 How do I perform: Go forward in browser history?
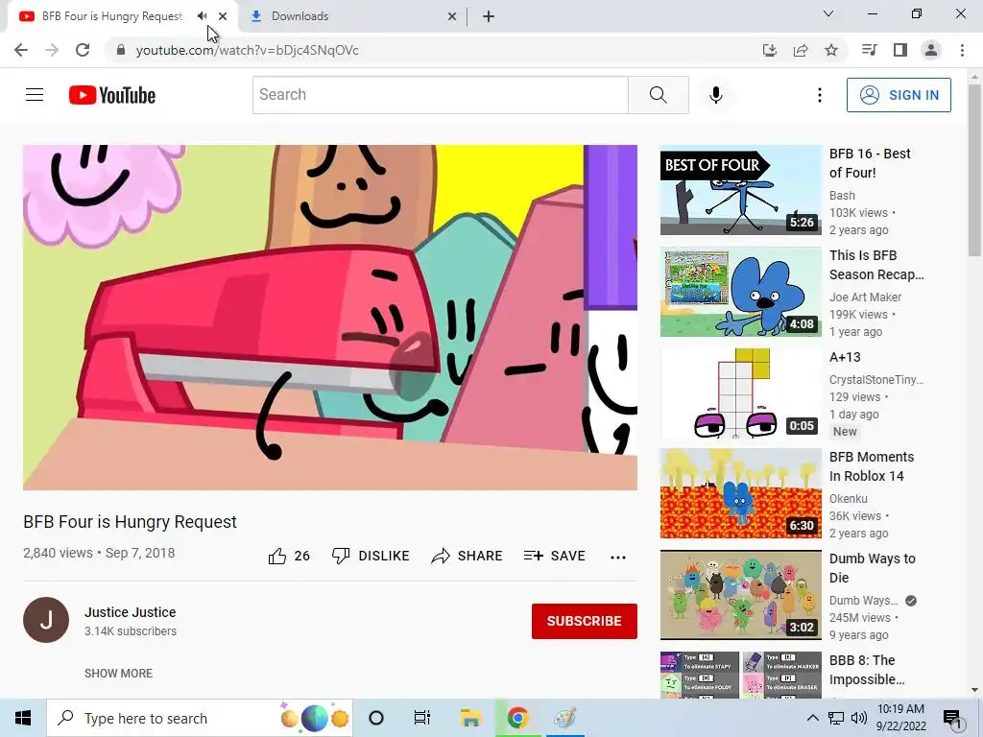(x=52, y=50)
